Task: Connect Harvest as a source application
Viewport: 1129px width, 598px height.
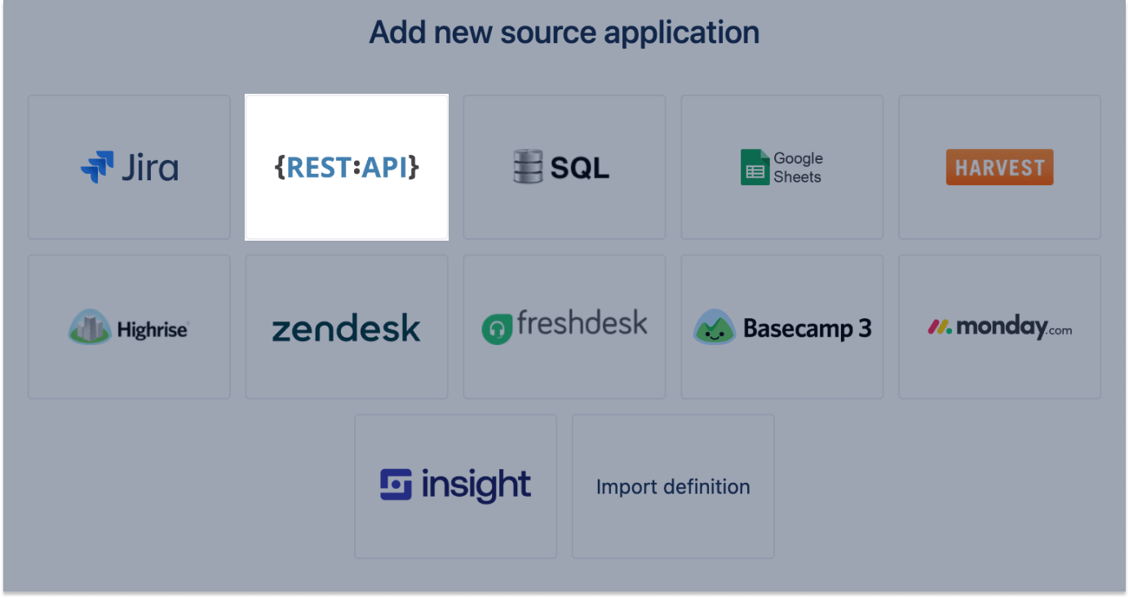Action: (x=998, y=166)
